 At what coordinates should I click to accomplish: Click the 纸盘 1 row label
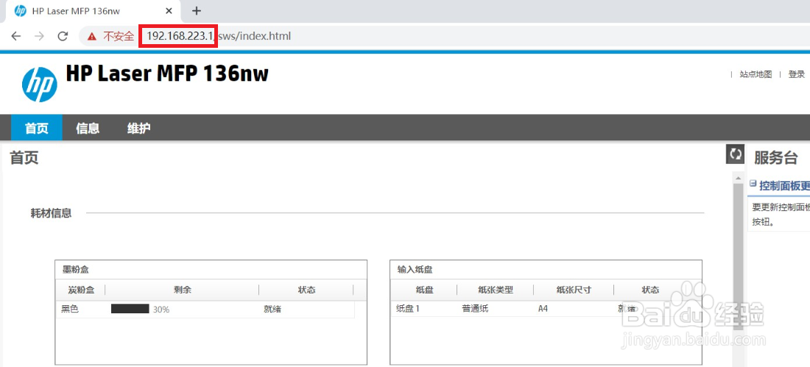click(x=409, y=309)
